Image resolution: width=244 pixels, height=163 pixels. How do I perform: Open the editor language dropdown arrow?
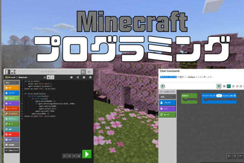(x=52, y=77)
